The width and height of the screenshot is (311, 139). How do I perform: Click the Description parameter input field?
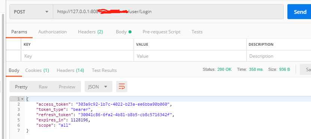279,56
